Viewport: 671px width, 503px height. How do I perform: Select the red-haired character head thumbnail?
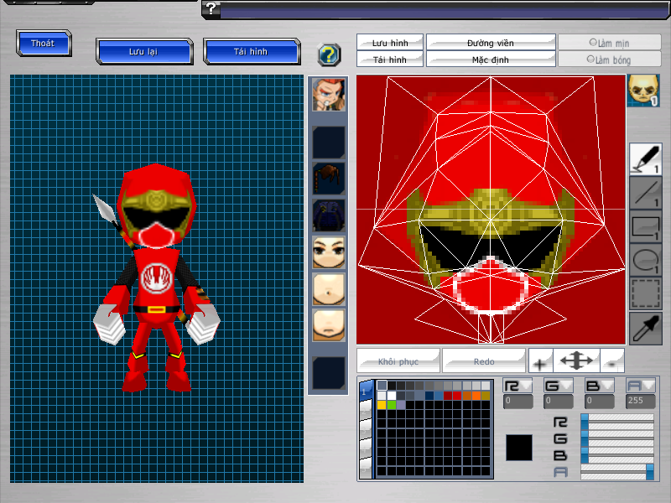pyautogui.click(x=328, y=95)
